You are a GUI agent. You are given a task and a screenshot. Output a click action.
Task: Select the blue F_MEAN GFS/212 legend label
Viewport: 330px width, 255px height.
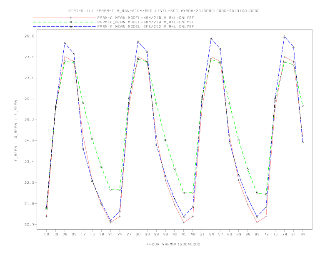[145, 27]
